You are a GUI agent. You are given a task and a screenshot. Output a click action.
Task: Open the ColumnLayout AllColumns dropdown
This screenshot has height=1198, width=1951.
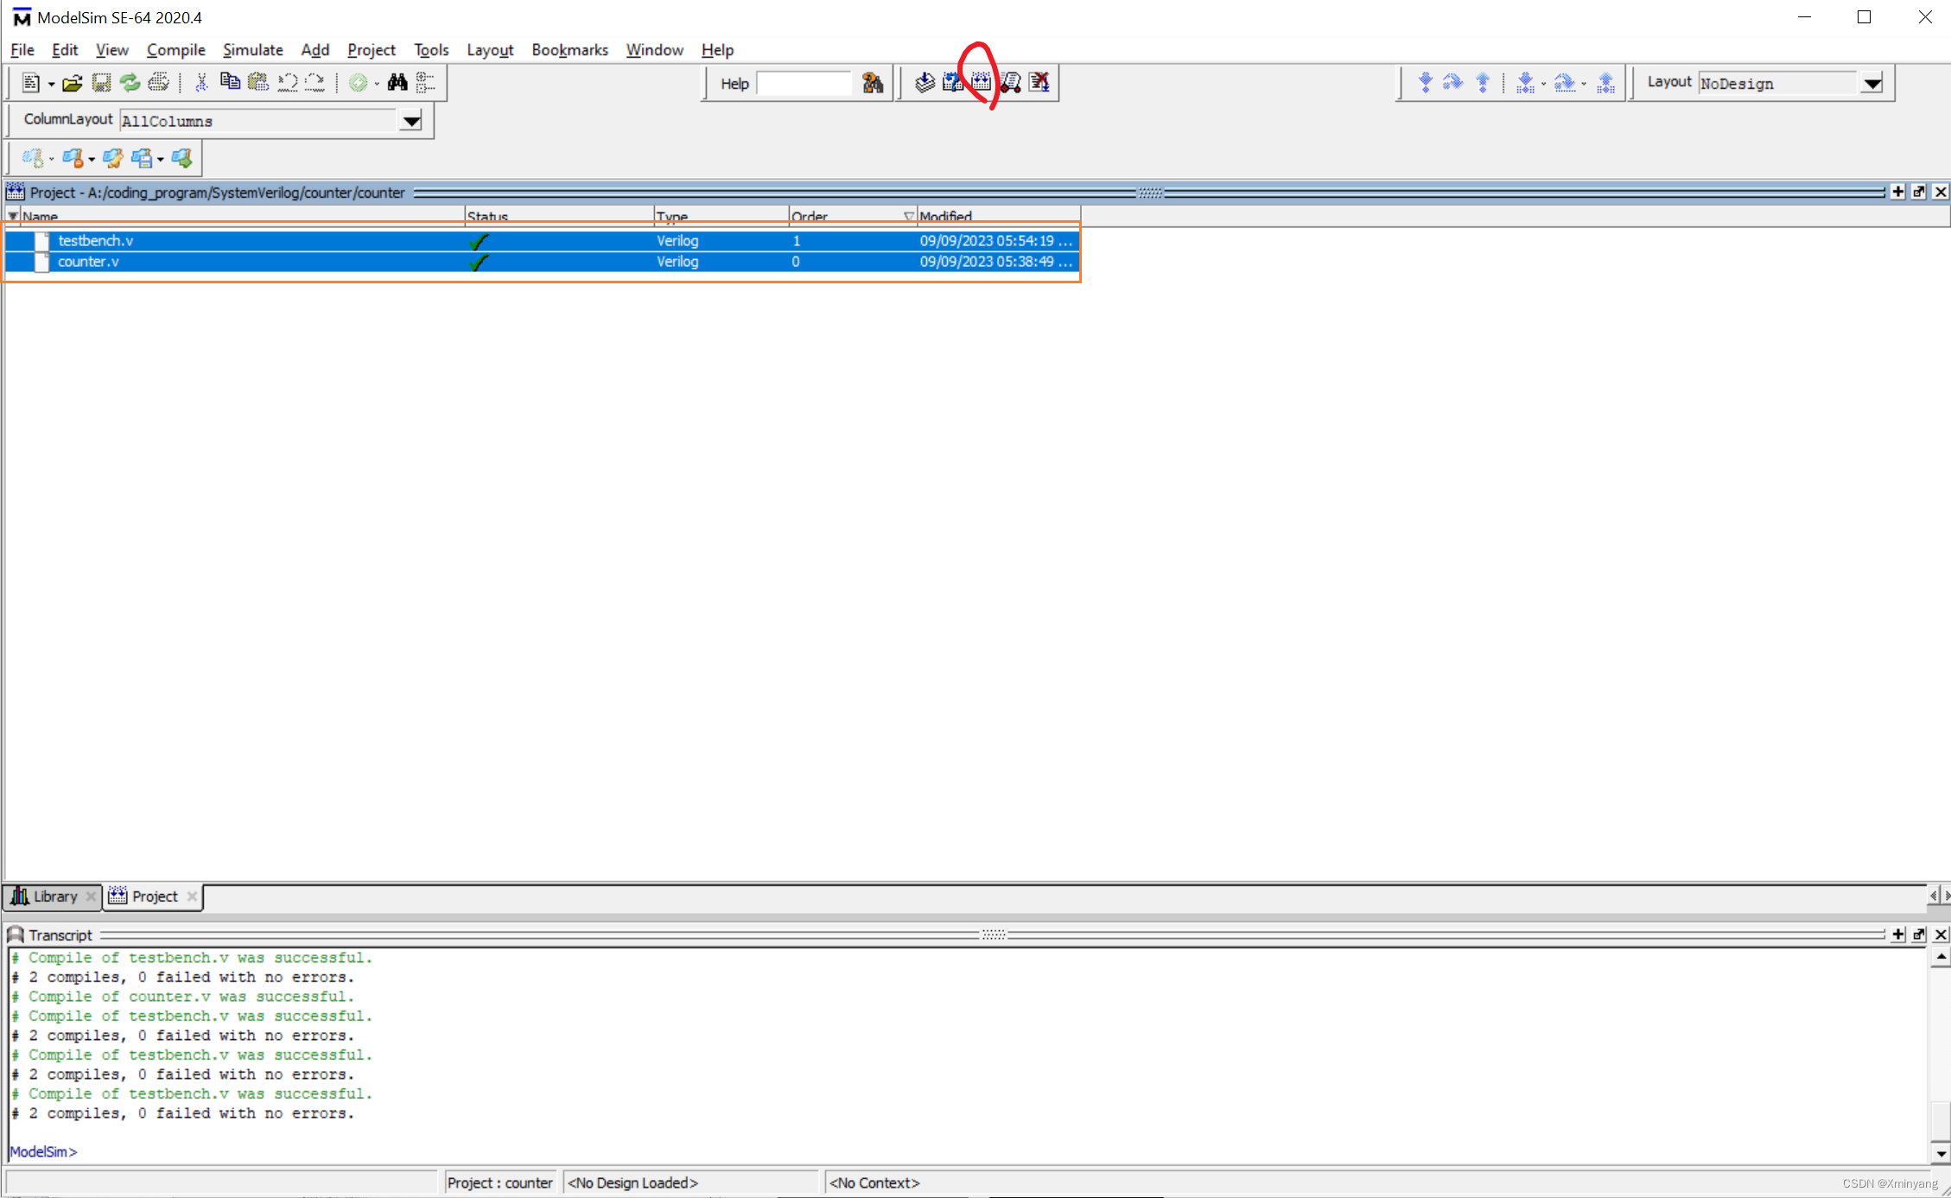(x=411, y=121)
